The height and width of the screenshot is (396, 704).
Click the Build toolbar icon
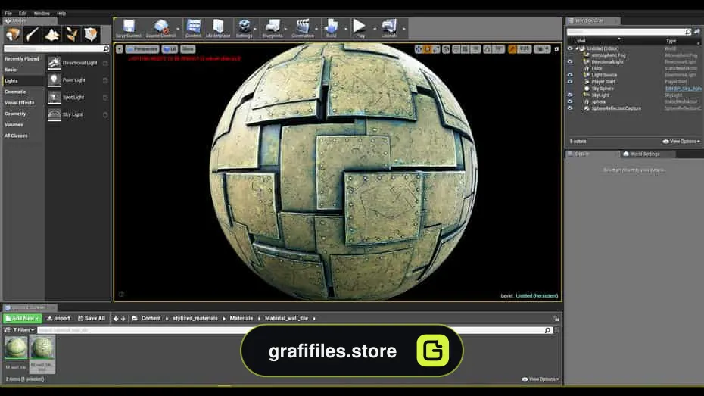tap(332, 28)
